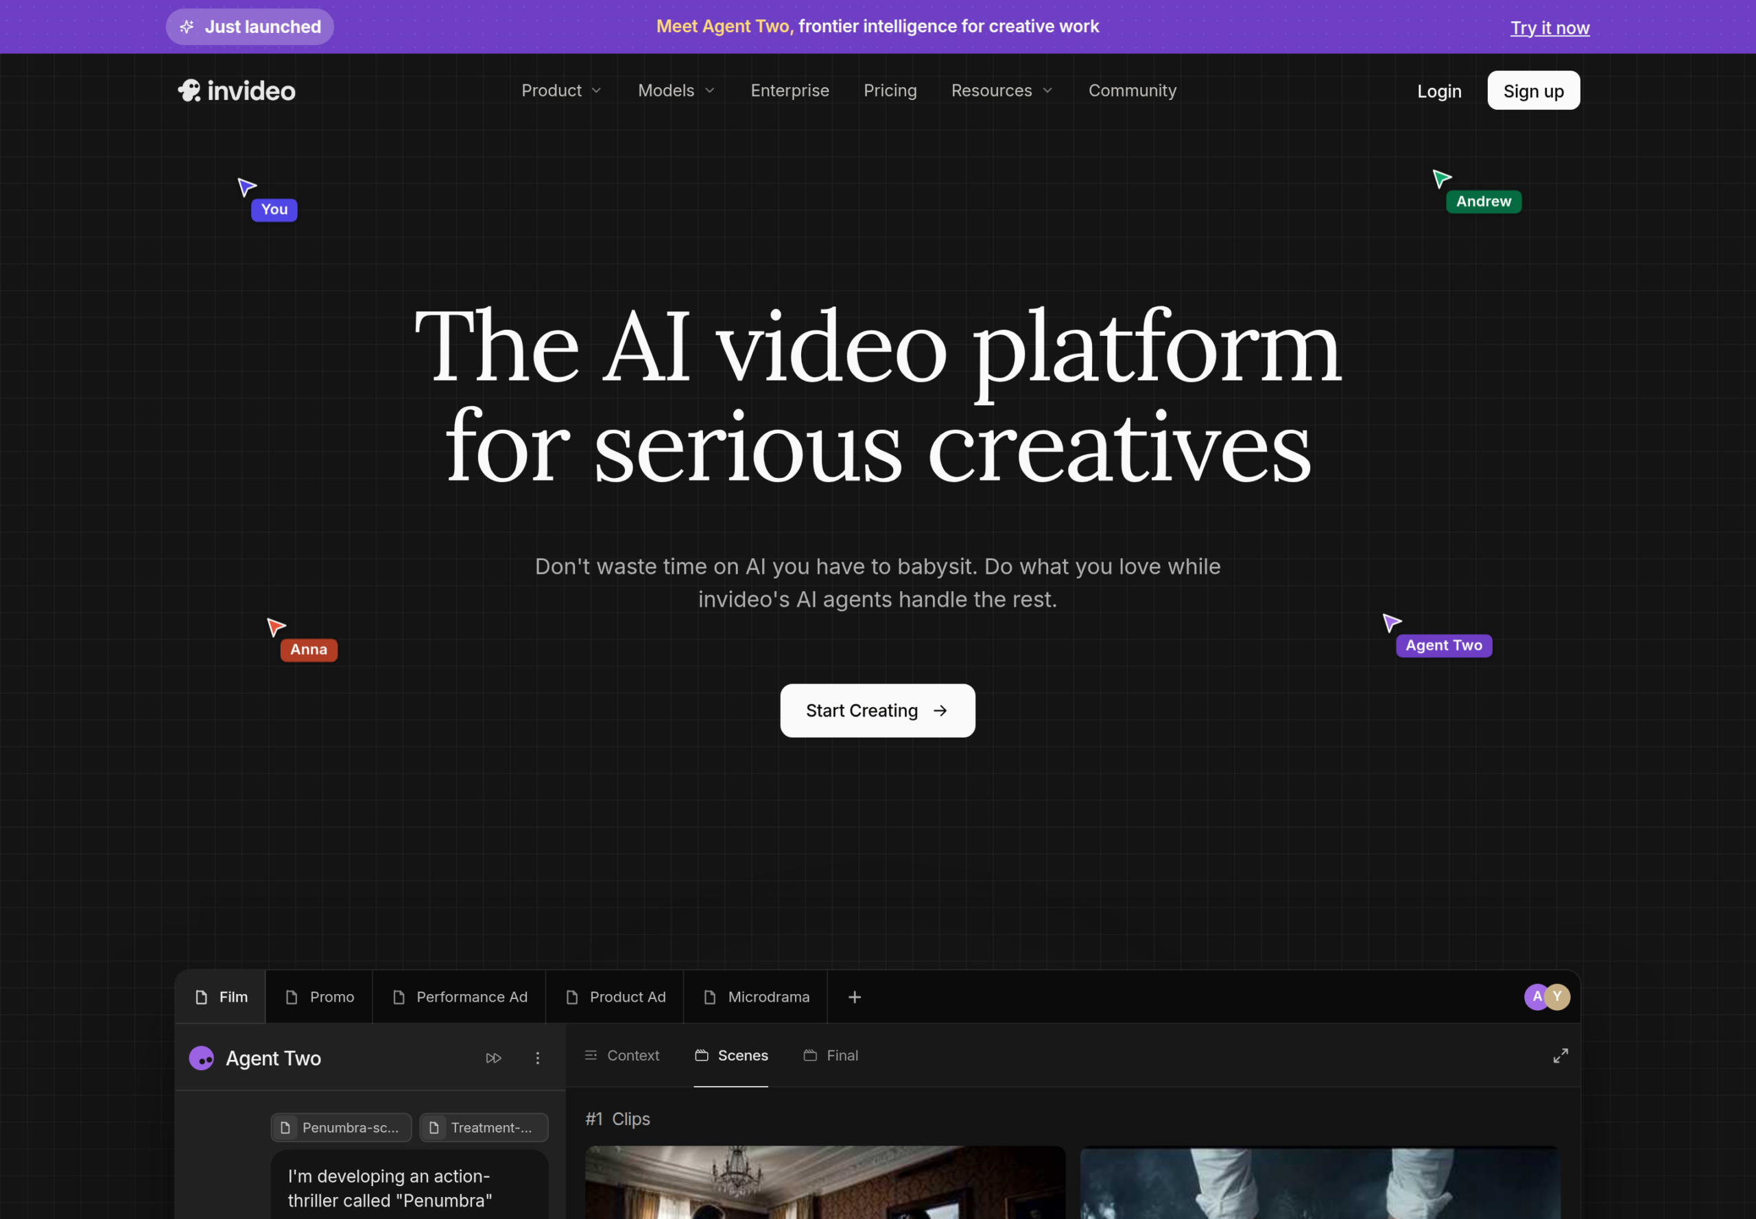Click the tan Y collaborator avatar

(1557, 997)
